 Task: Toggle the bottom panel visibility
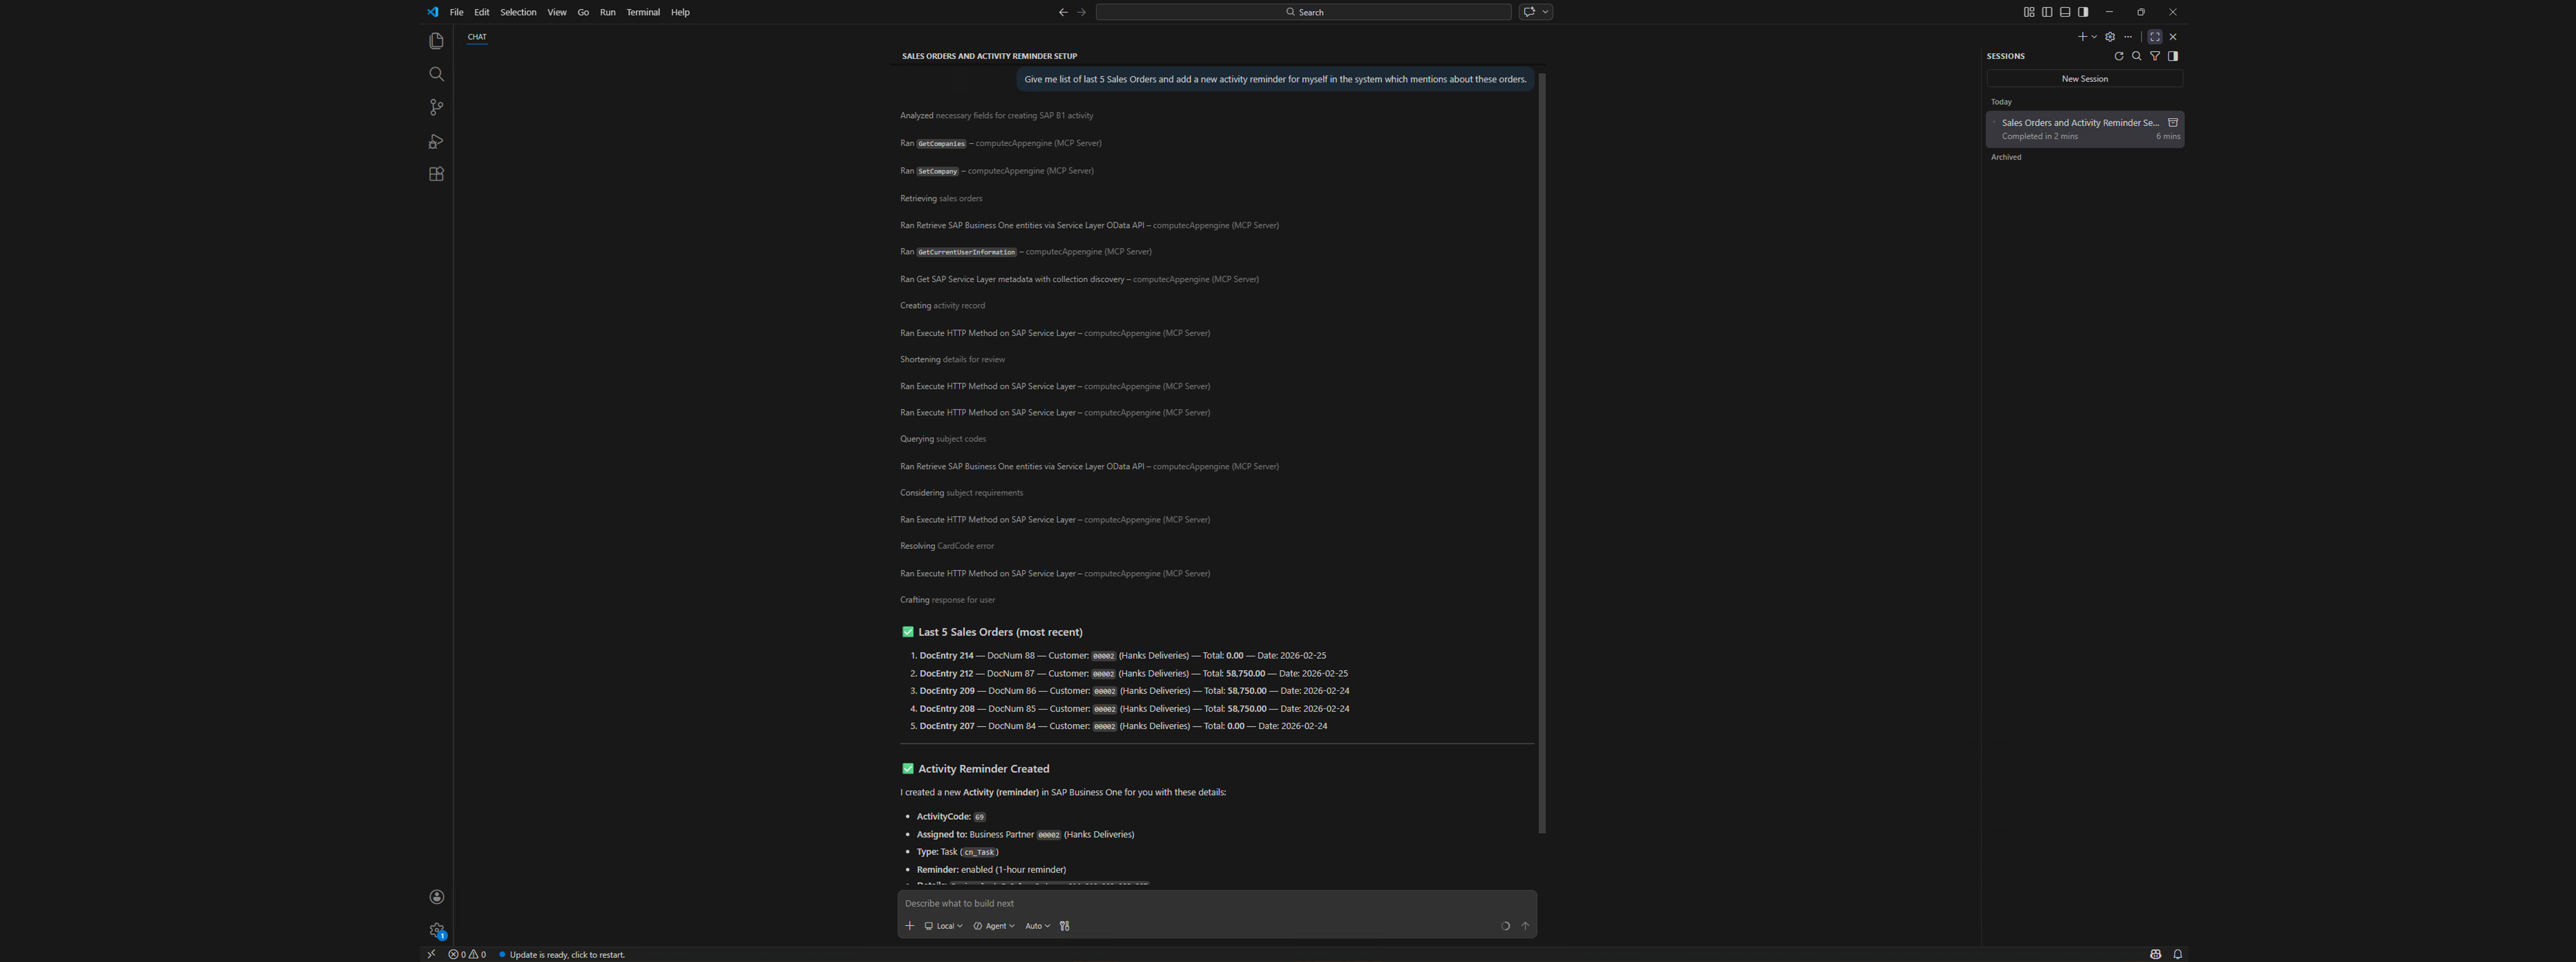click(x=2065, y=12)
